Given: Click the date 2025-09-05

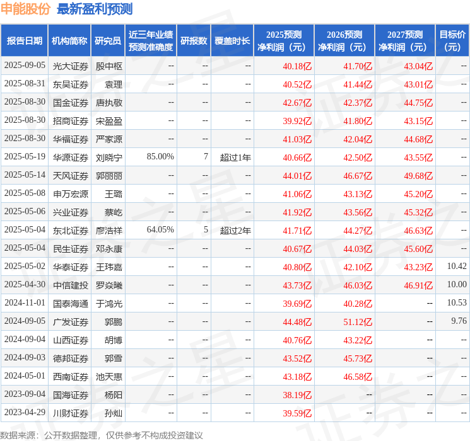Looking at the screenshot, I should (x=25, y=66).
